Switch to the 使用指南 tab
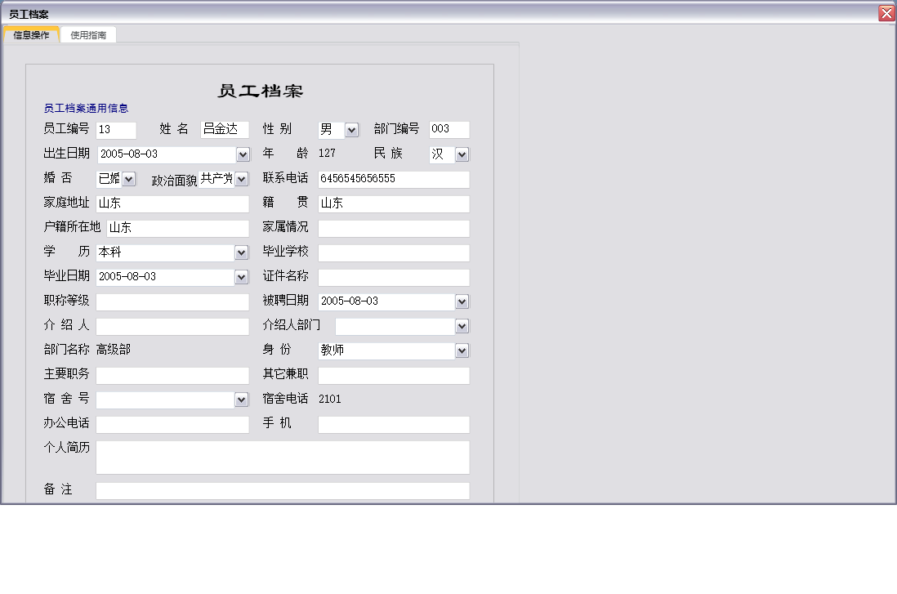Screen dimensions: 897x594 (x=87, y=35)
